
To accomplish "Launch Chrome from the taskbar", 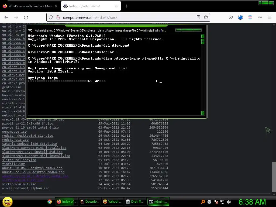I will pos(50,202).
